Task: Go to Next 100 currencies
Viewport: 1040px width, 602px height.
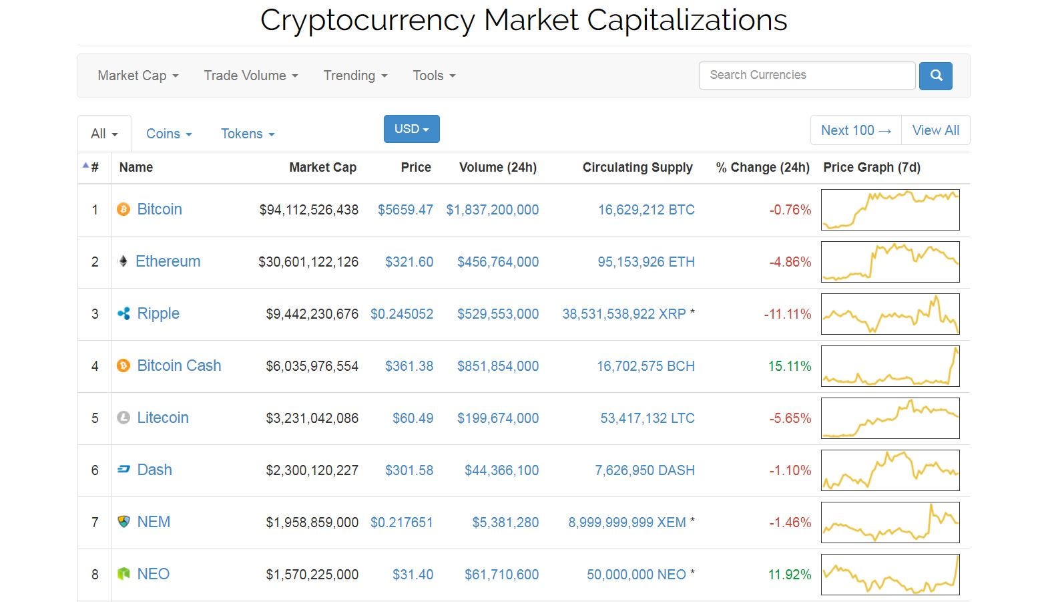Action: [856, 130]
